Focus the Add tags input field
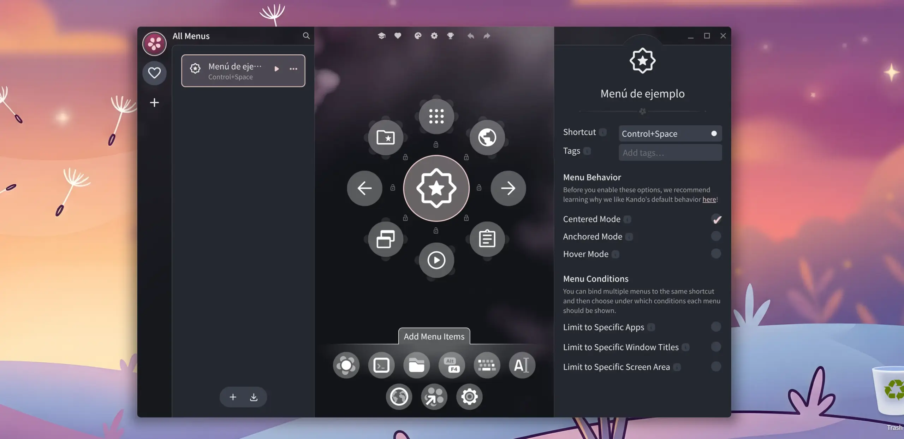The image size is (904, 439). 670,153
